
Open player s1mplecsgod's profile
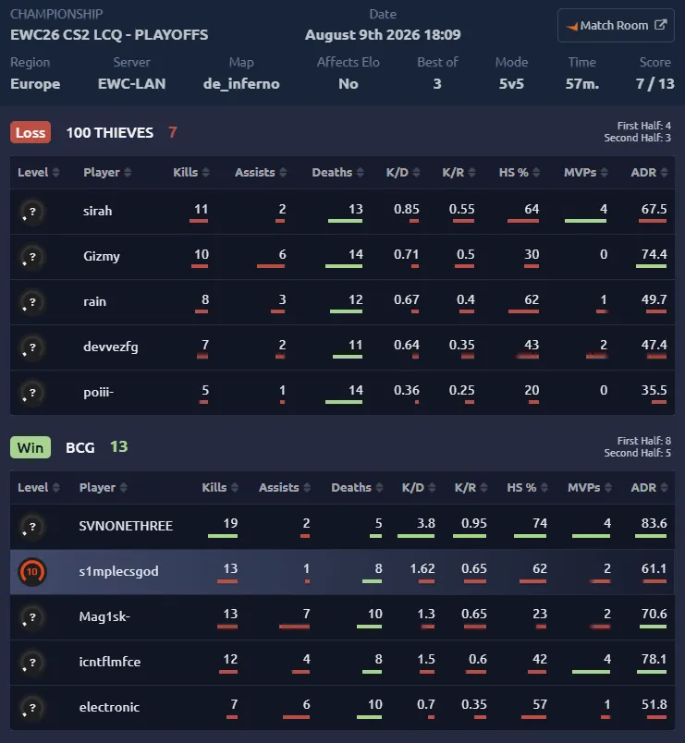(118, 571)
